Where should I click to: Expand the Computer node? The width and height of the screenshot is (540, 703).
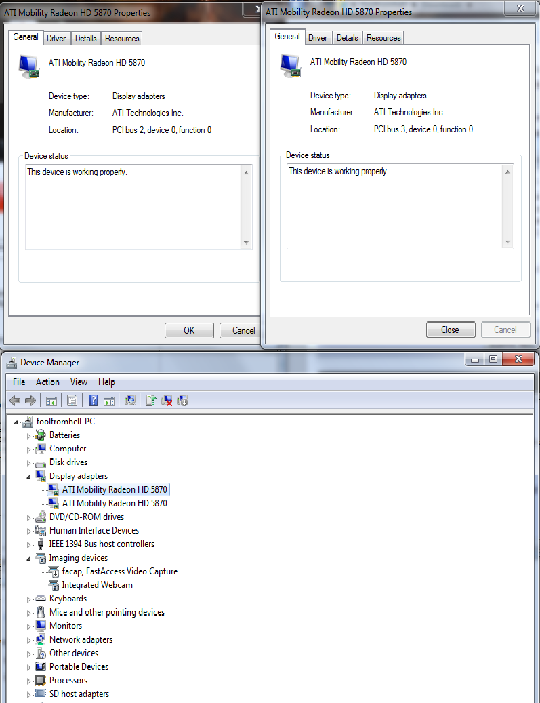(x=28, y=449)
